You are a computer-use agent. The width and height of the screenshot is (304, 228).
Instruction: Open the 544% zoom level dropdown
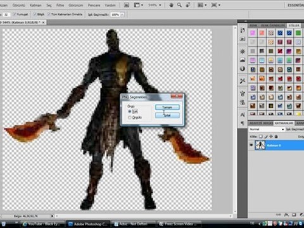160,5
